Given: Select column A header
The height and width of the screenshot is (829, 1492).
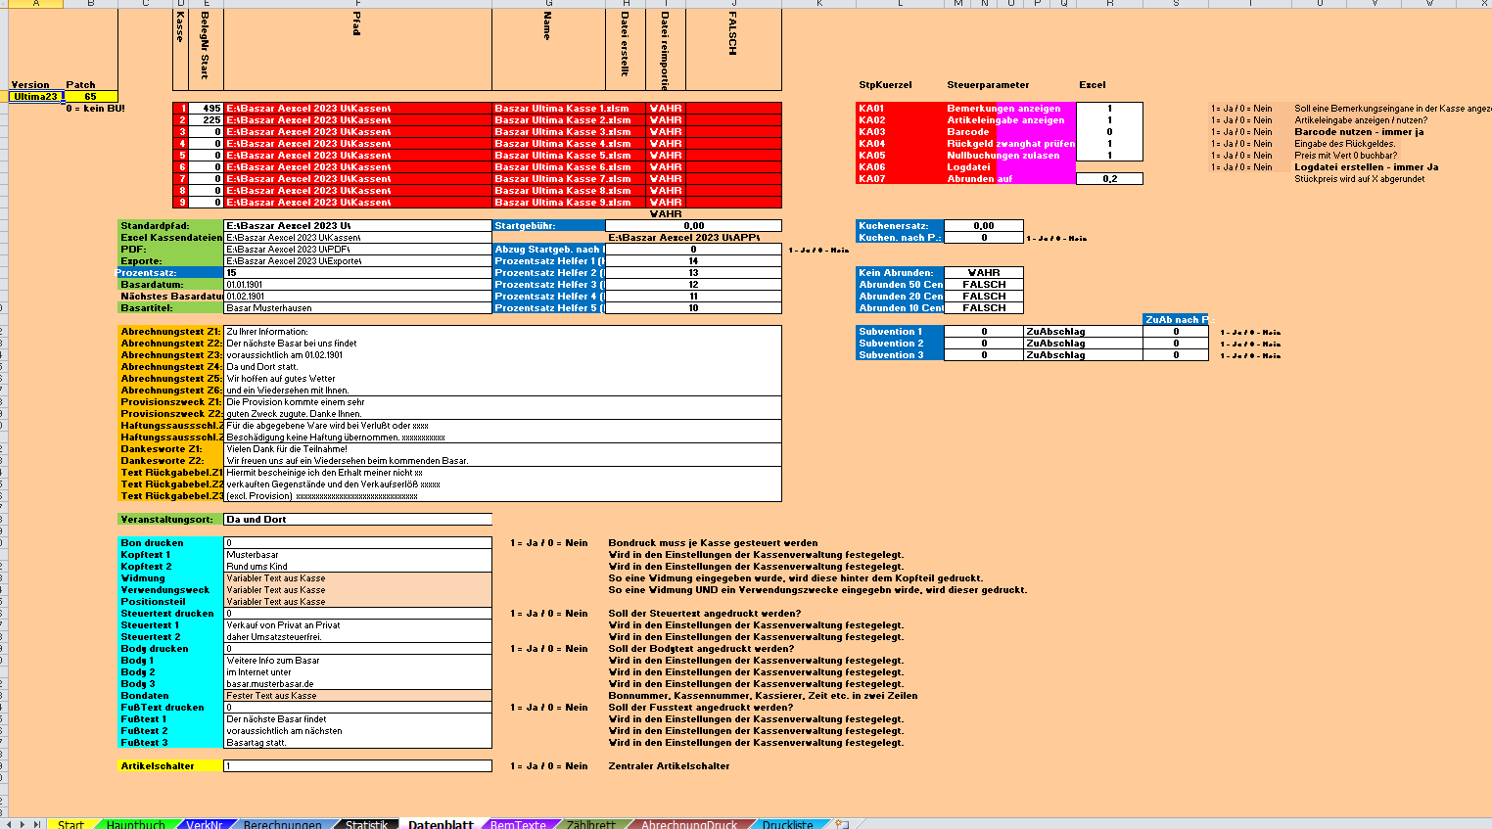Looking at the screenshot, I should 36,4.
